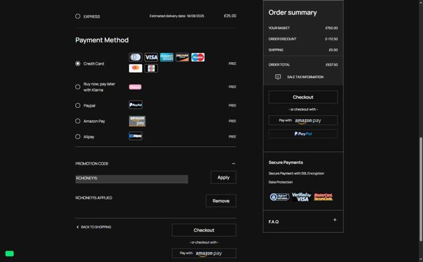Select Amazon Pay payment method
The image size is (423, 262).
pos(78,121)
